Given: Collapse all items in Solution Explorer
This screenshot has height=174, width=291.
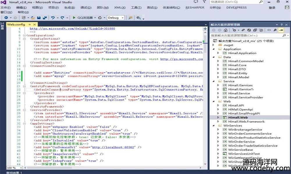Looking at the screenshot, I should [255, 30].
